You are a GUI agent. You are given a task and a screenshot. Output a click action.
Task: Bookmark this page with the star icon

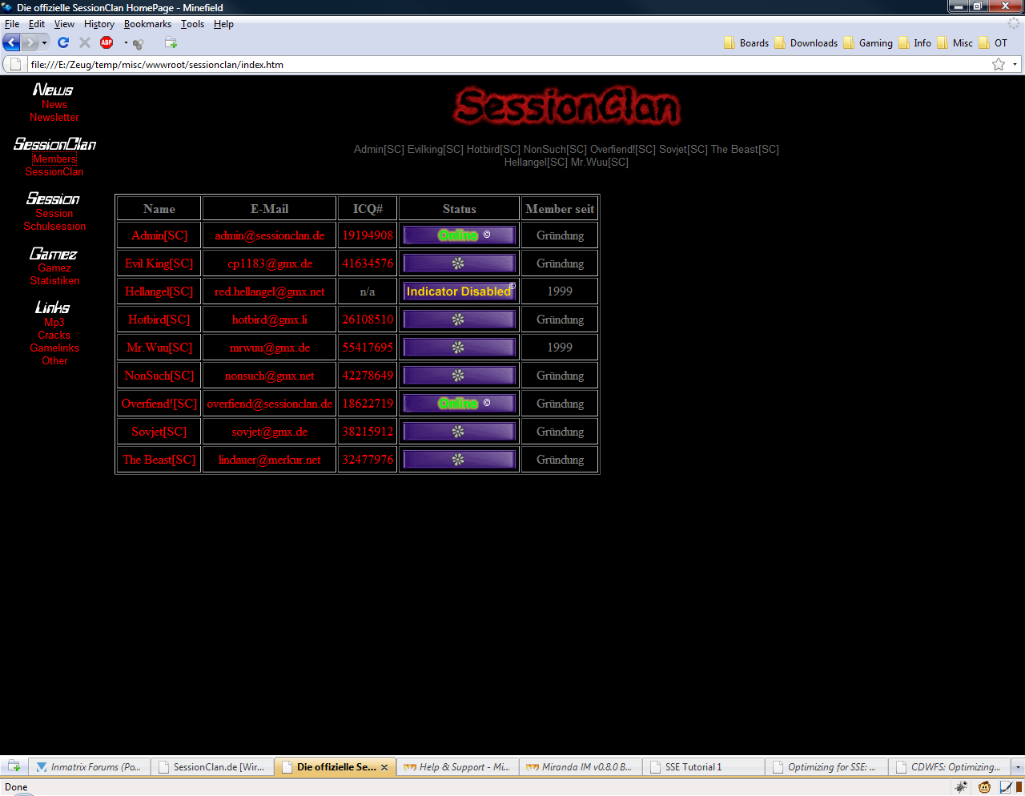[998, 65]
